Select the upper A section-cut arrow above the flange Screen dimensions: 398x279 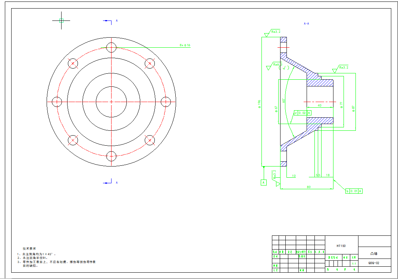(x=108, y=21)
